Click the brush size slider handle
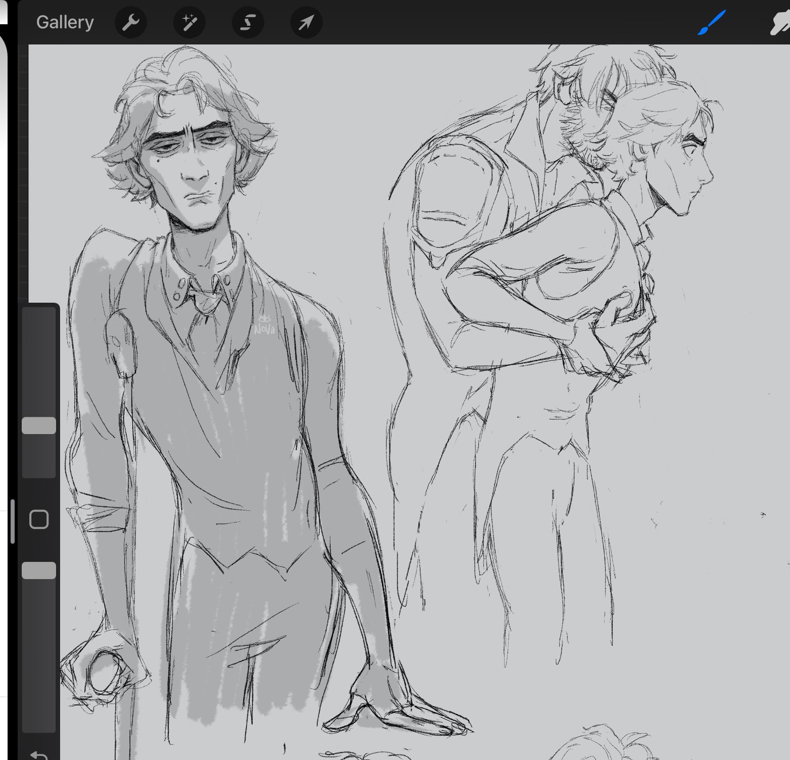Image resolution: width=790 pixels, height=760 pixels. pos(39,425)
